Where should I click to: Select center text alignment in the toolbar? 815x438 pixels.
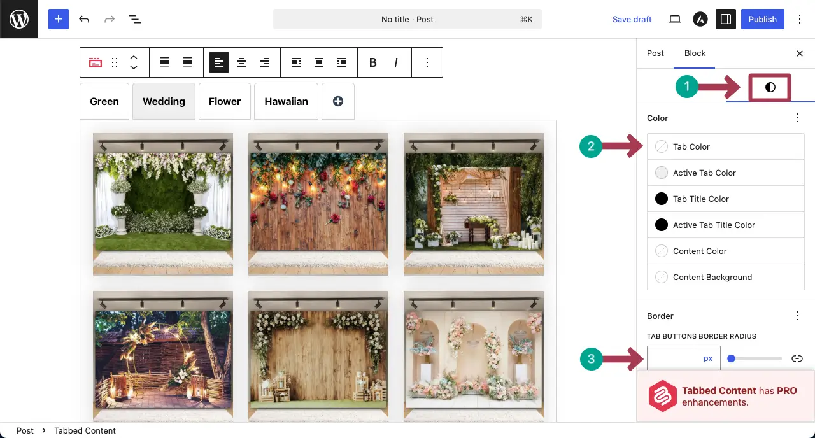241,62
